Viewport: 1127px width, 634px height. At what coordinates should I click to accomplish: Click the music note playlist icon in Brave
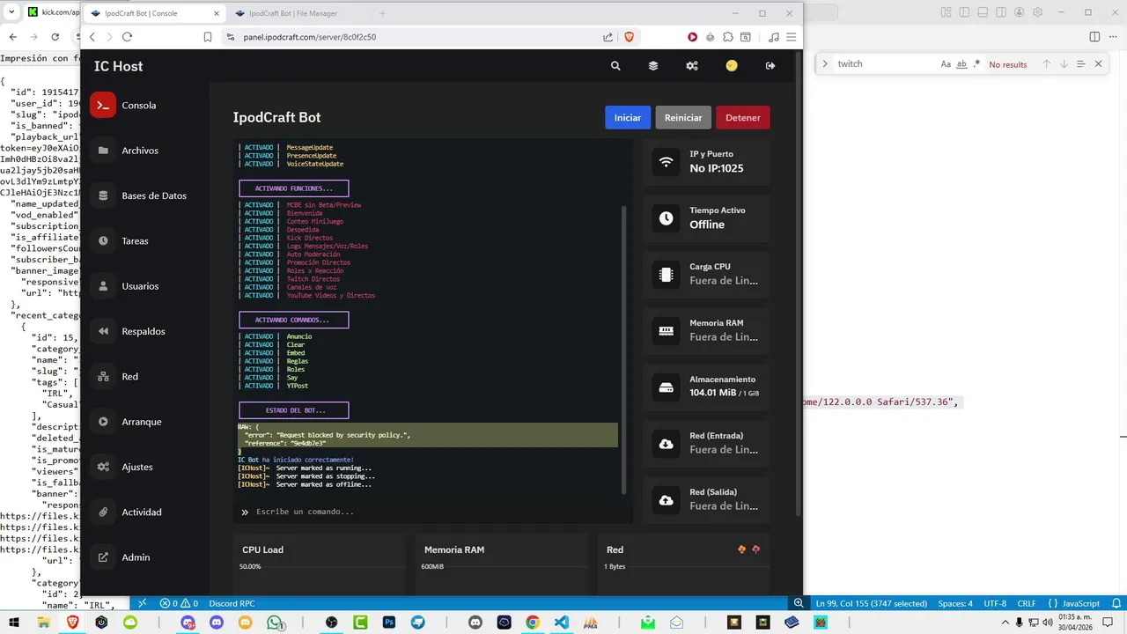(773, 37)
